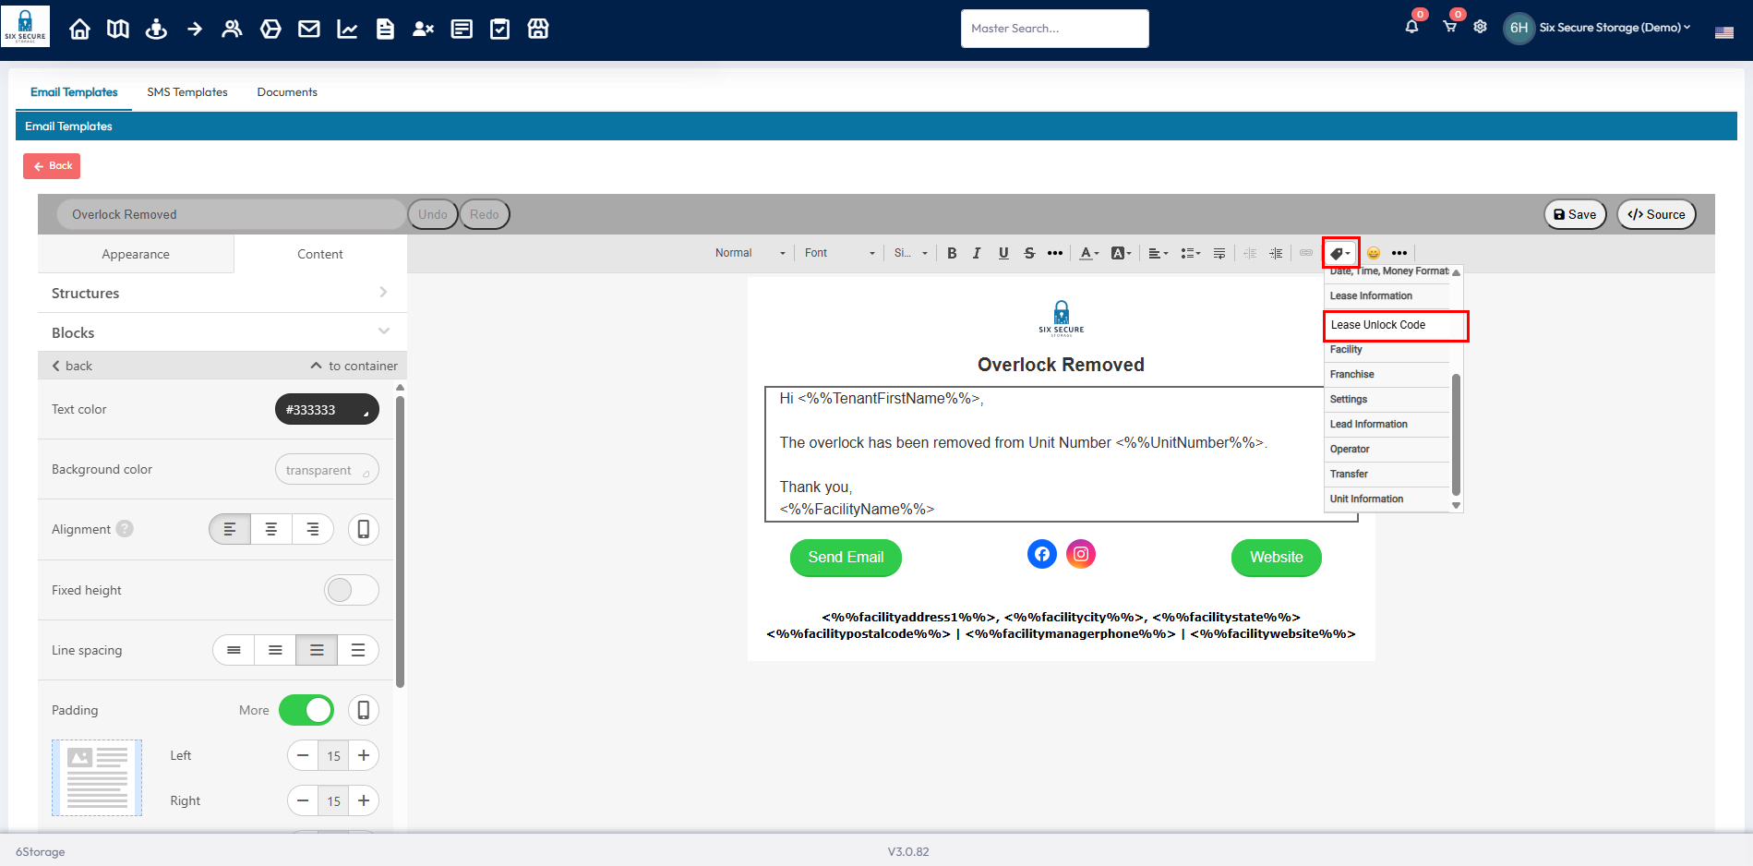Turn off the Padding More toggle

point(306,710)
